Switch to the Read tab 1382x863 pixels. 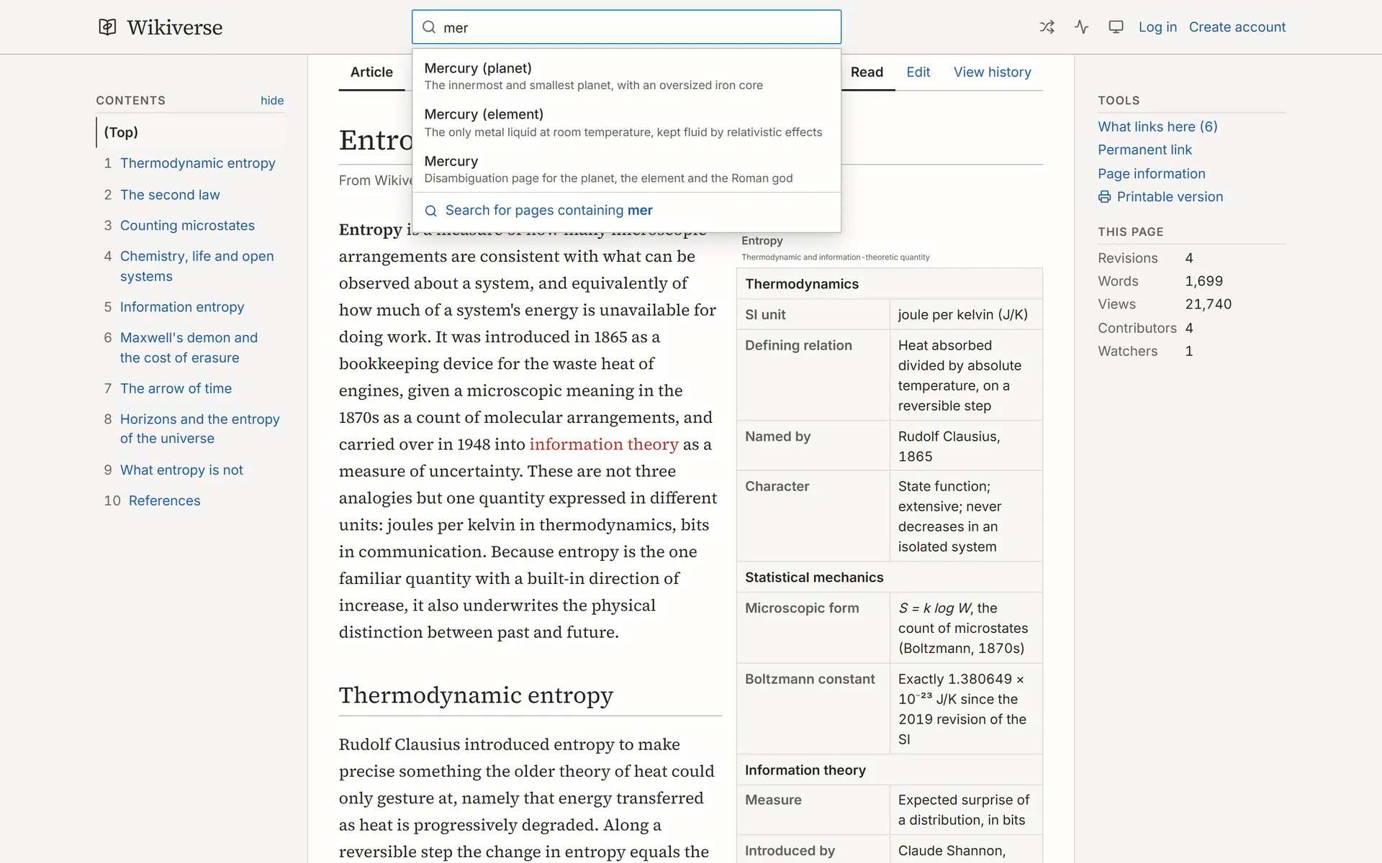(x=867, y=72)
